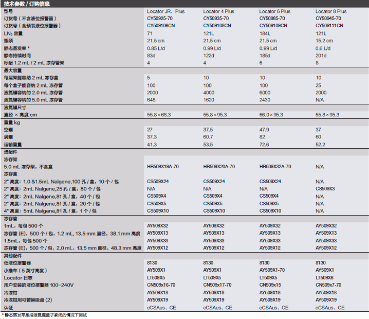369x319 pixels.
Task: Click part number HR509X19A-70
Action: pos(163,167)
